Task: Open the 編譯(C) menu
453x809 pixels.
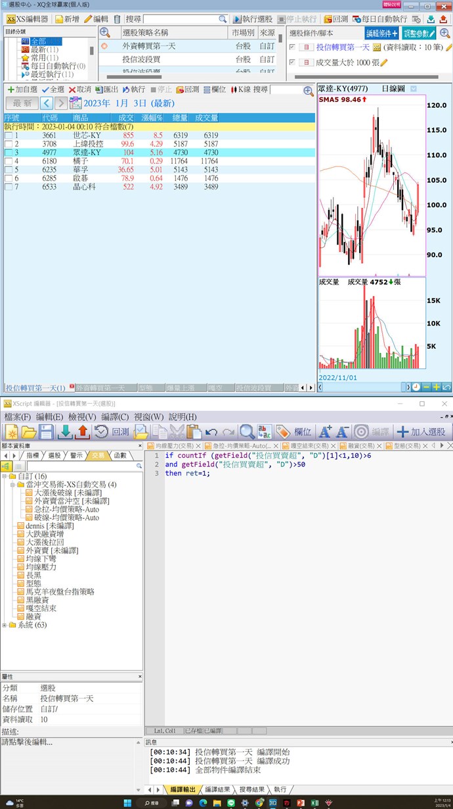Action: pos(115,416)
